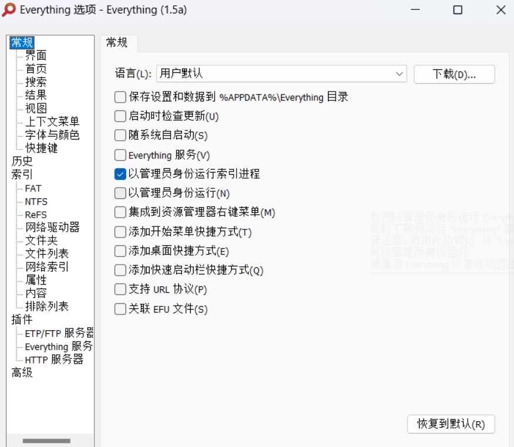
Task: Click the Everything magnifier app icon
Action: (x=9, y=9)
